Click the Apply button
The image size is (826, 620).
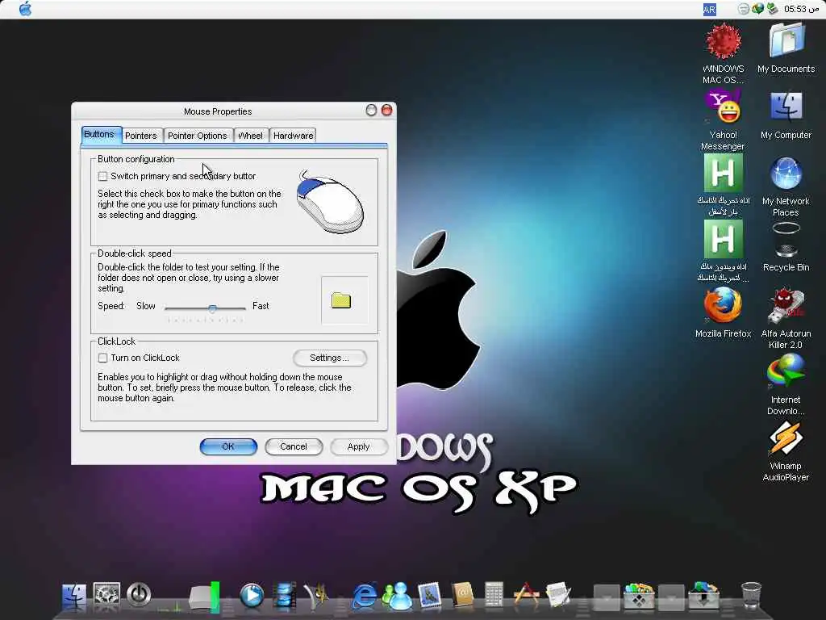359,446
